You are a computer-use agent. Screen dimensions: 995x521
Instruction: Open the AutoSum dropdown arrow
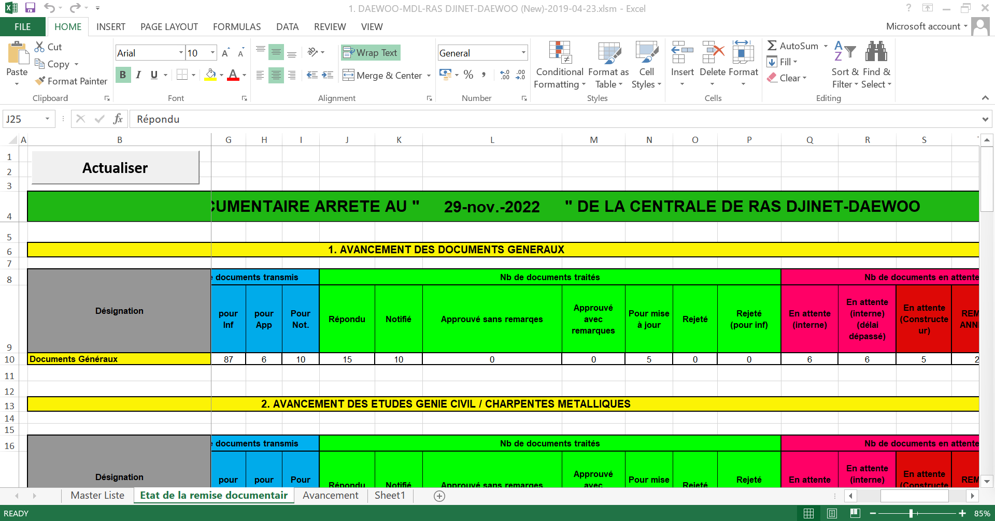point(826,46)
